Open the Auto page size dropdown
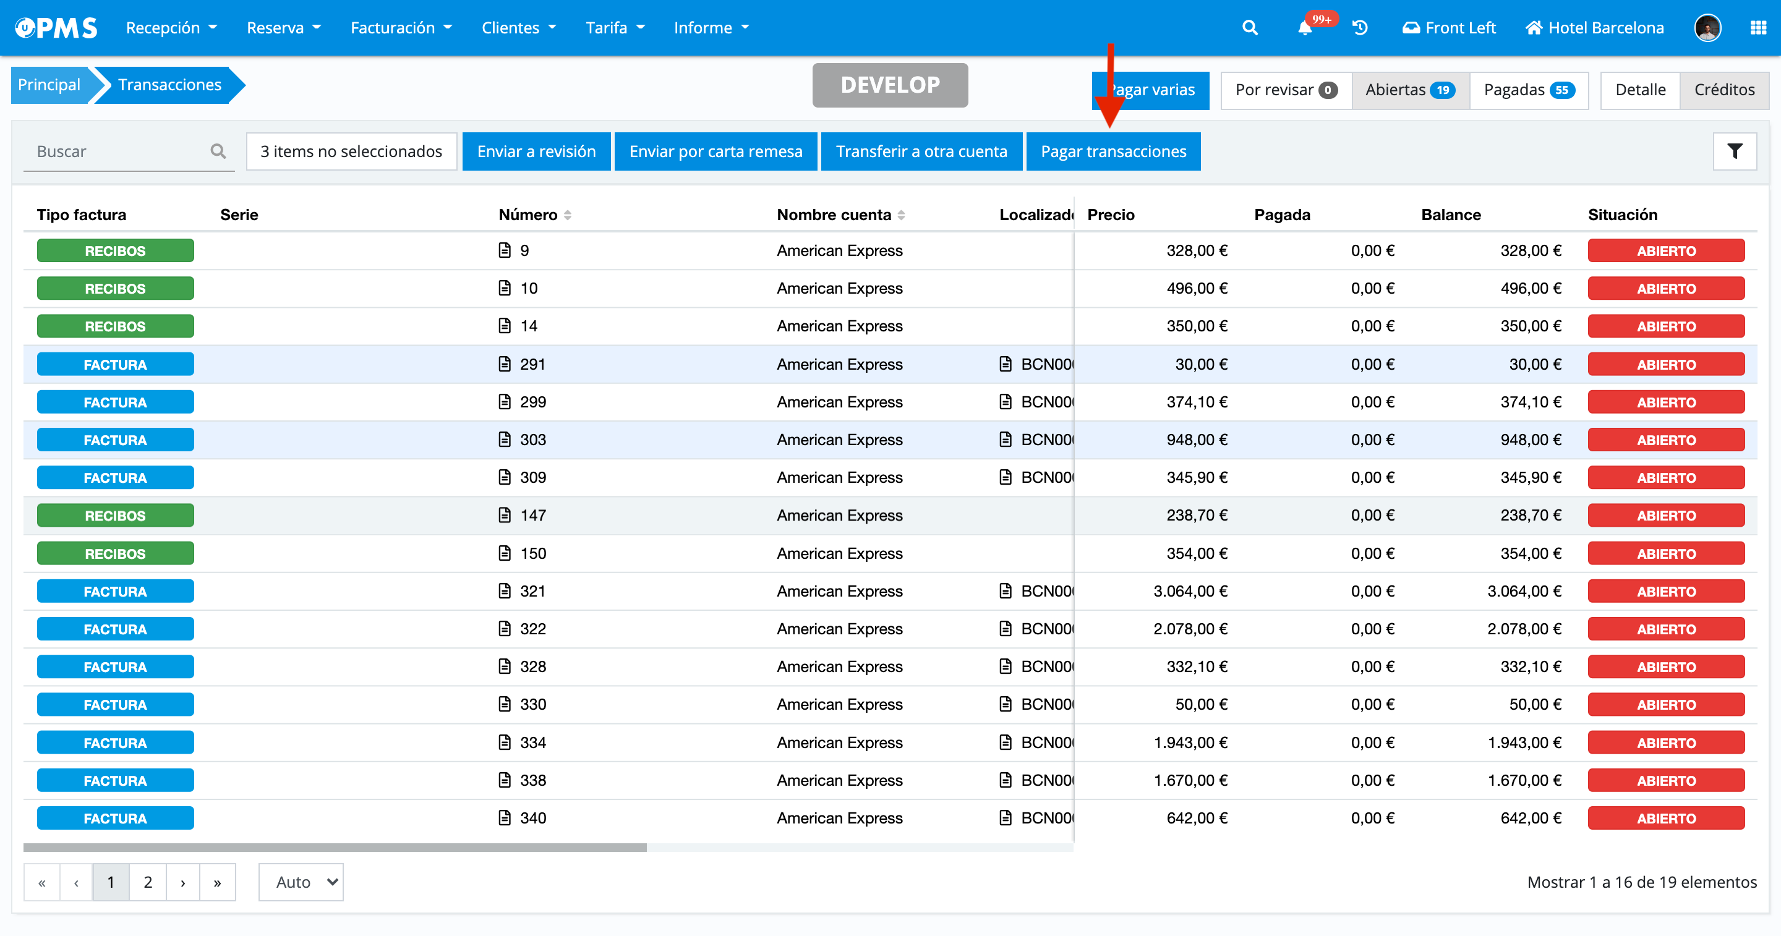Screen dimensions: 1781x936 pos(301,882)
